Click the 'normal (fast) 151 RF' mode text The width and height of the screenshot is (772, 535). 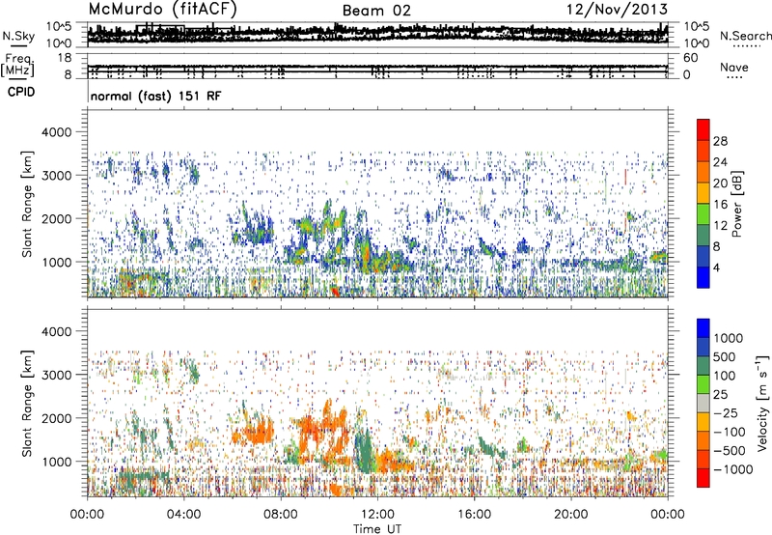point(155,96)
